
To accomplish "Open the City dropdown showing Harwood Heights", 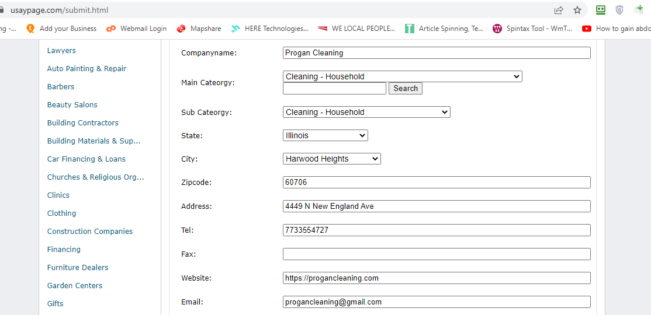I will (x=332, y=159).
